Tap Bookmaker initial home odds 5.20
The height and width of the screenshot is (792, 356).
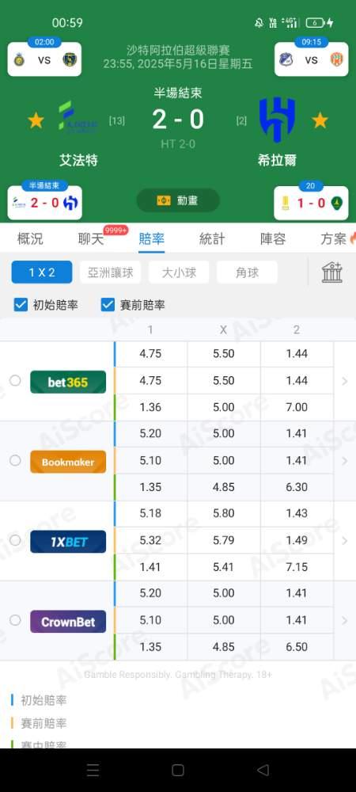pos(150,433)
